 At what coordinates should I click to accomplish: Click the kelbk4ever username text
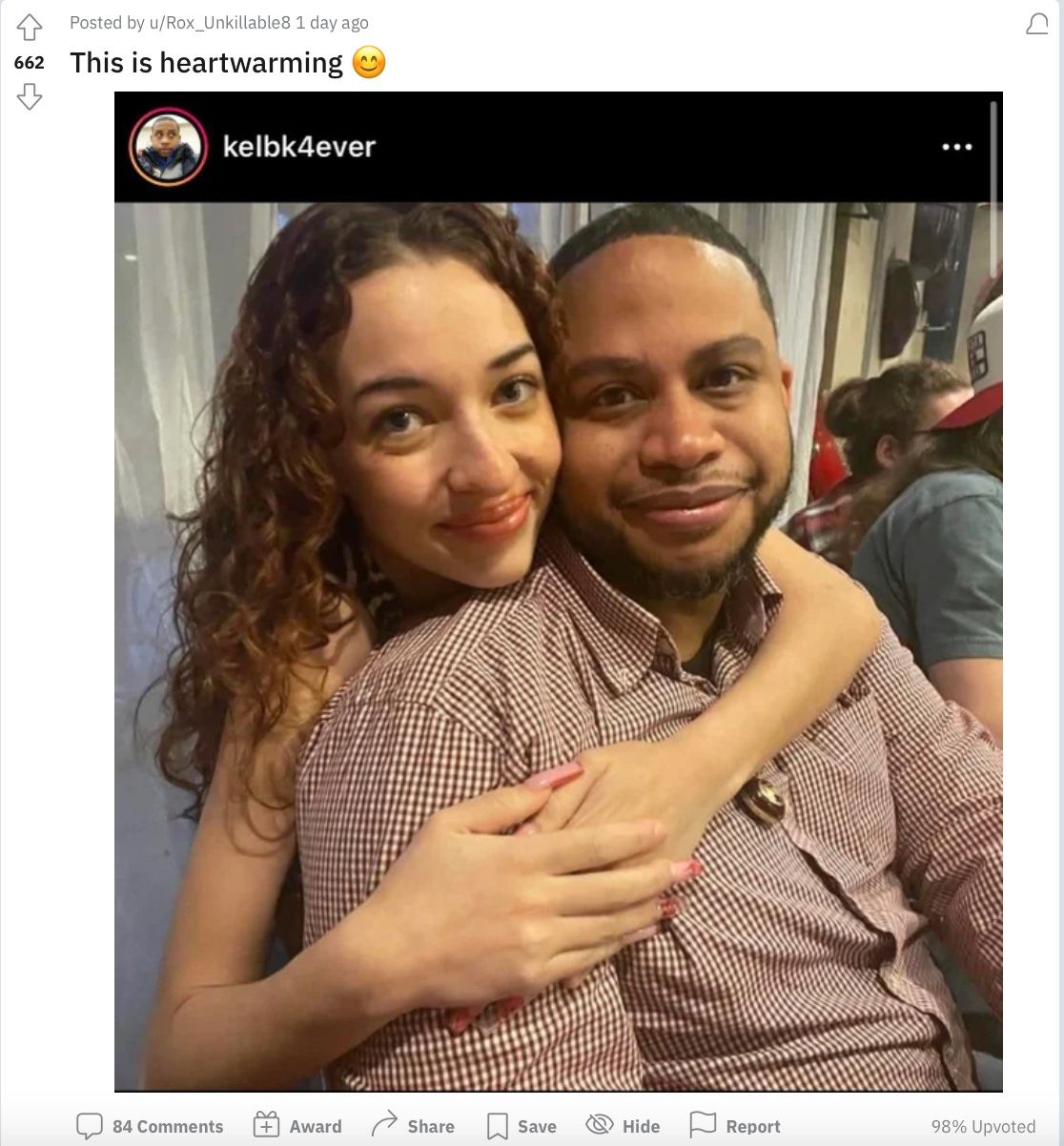[x=299, y=147]
